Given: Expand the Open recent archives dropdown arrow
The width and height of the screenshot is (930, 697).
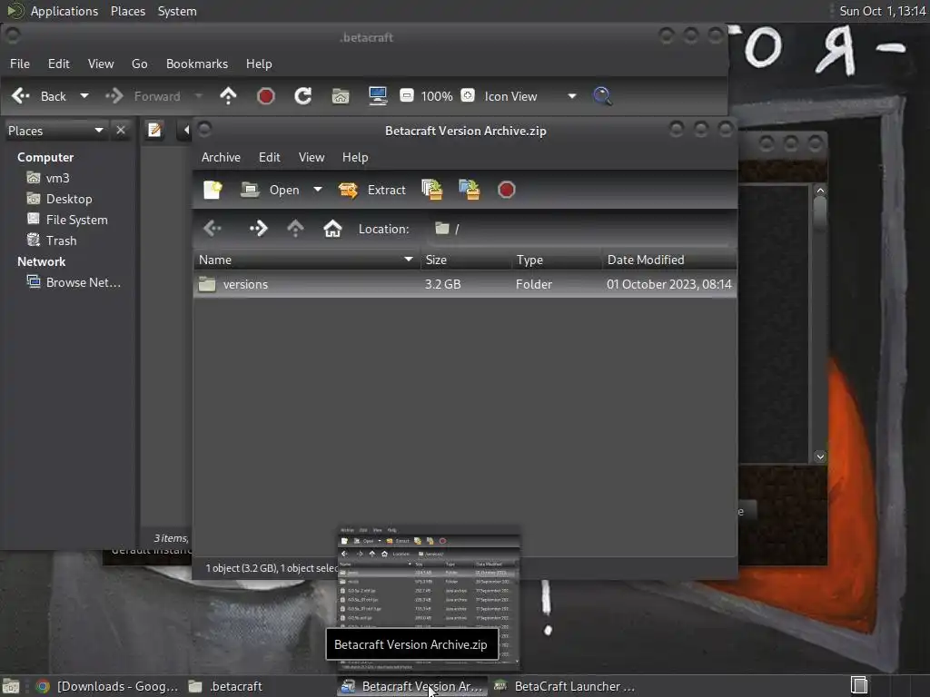Looking at the screenshot, I should tap(318, 190).
